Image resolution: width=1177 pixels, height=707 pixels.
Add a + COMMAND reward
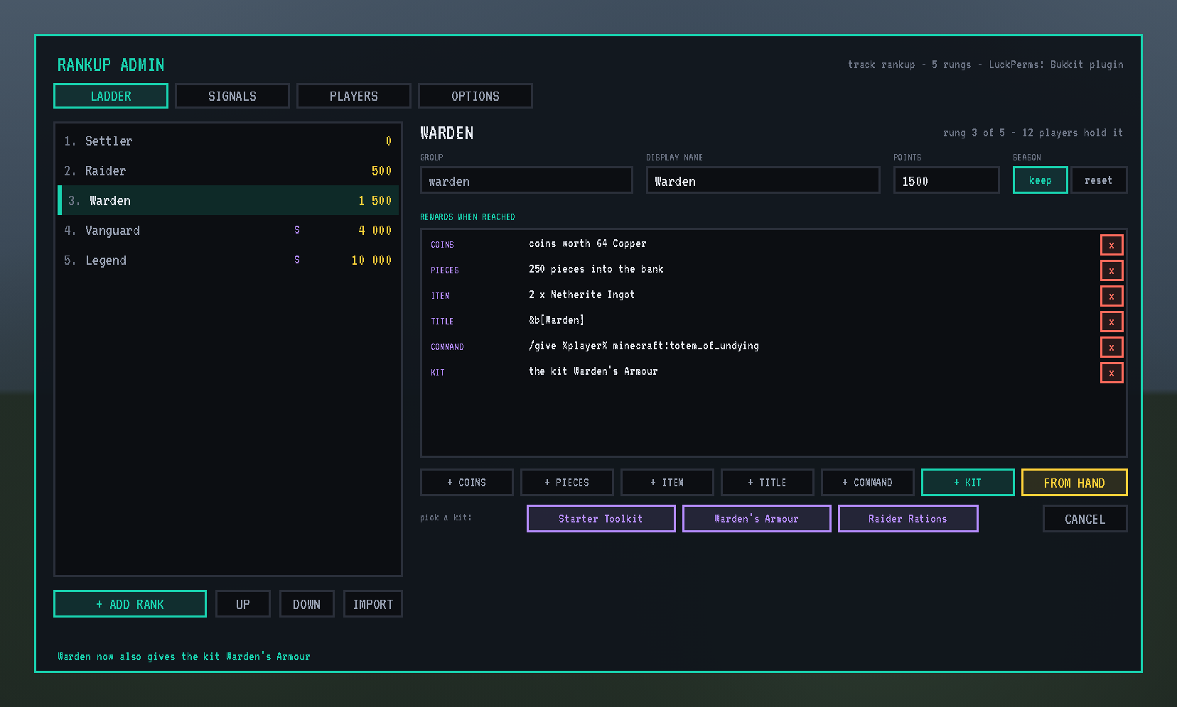[x=868, y=483]
